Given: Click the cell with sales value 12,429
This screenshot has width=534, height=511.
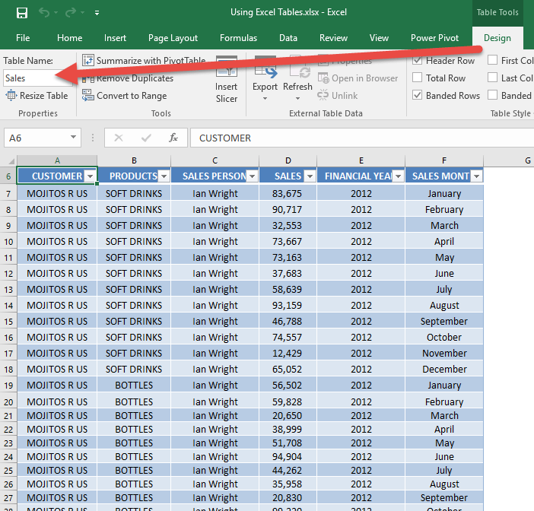Looking at the screenshot, I should pos(288,354).
